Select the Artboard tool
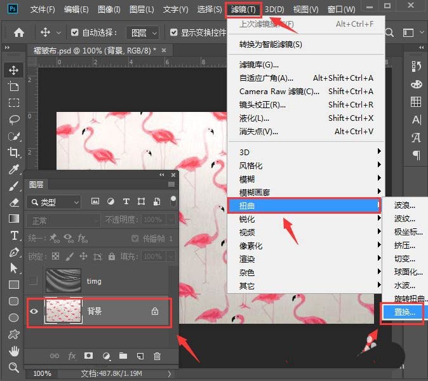 [13, 87]
